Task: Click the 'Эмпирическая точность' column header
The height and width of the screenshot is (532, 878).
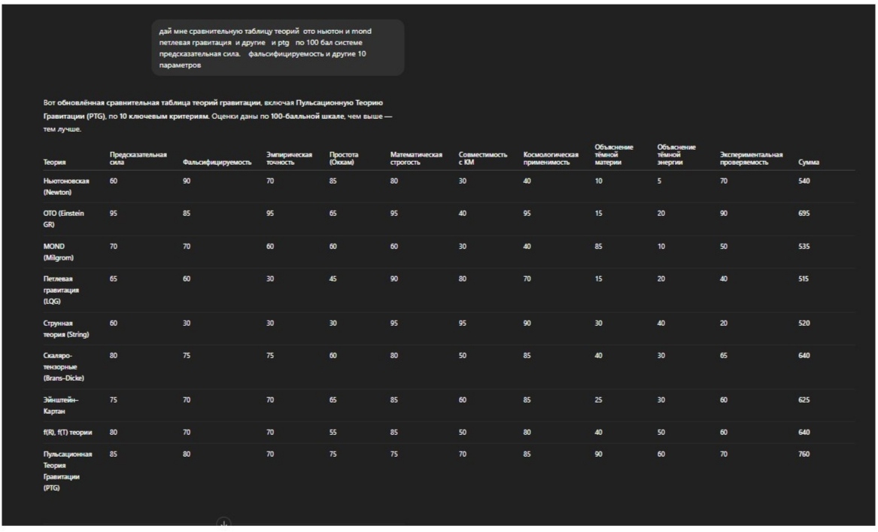Action: (x=289, y=159)
